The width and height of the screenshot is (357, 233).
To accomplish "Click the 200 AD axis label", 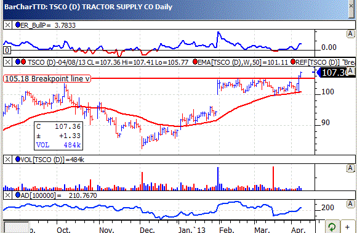I will (x=327, y=208).
